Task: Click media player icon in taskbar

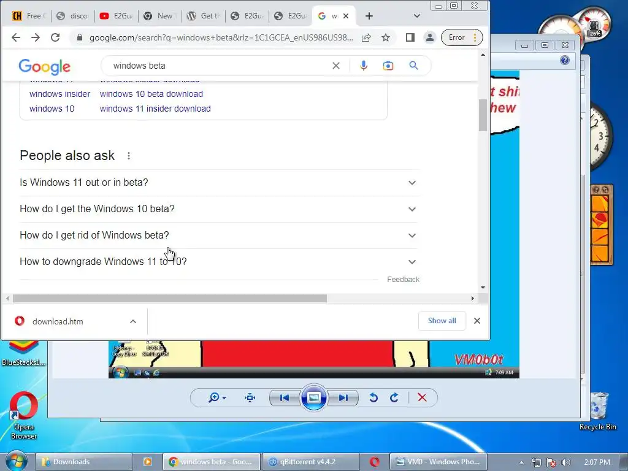Action: point(147,462)
